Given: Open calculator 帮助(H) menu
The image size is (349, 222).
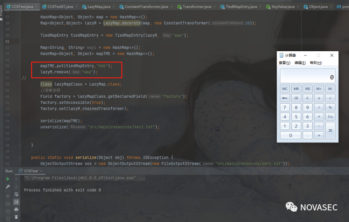Looking at the screenshot, I should (x=315, y=63).
